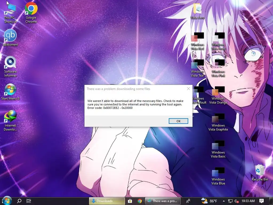Open Software Informer desktop icon
Viewport: 273px width, 205px height.
[x=10, y=67]
